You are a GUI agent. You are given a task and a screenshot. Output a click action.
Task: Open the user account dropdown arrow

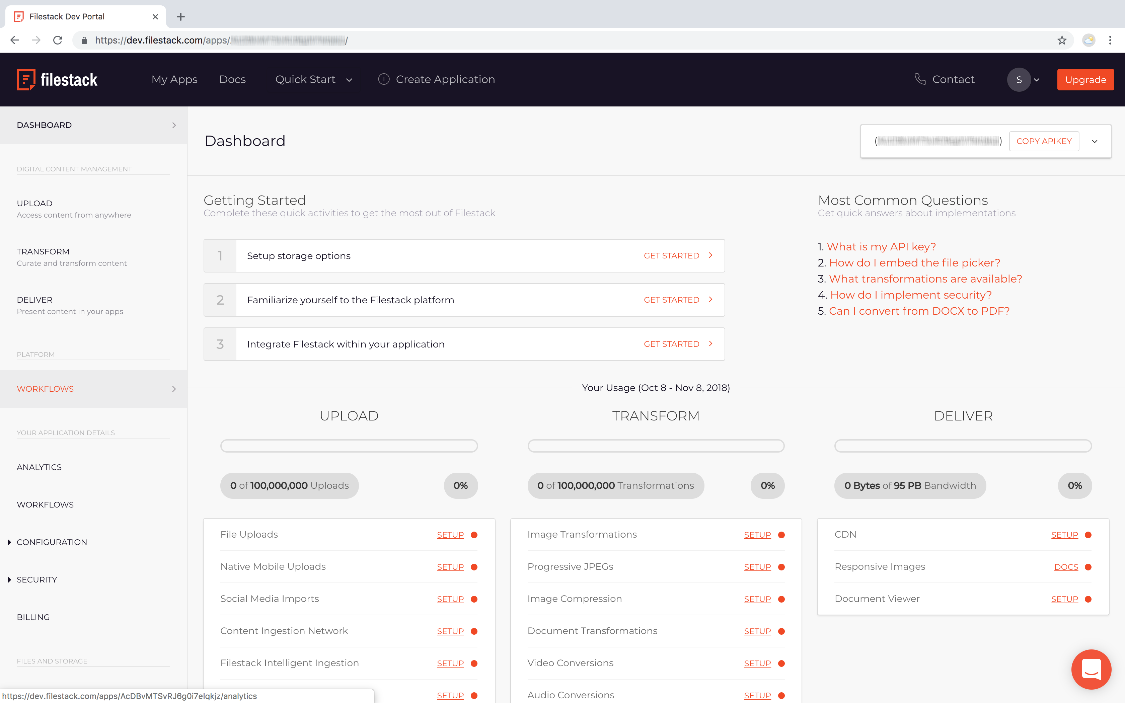coord(1036,80)
